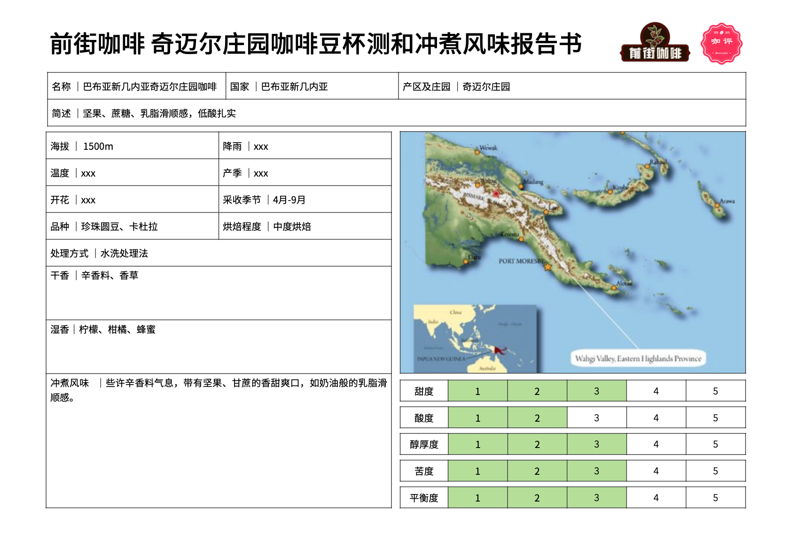Click the pink 咖评 badge
Viewport: 804px width, 533px height.
click(721, 43)
